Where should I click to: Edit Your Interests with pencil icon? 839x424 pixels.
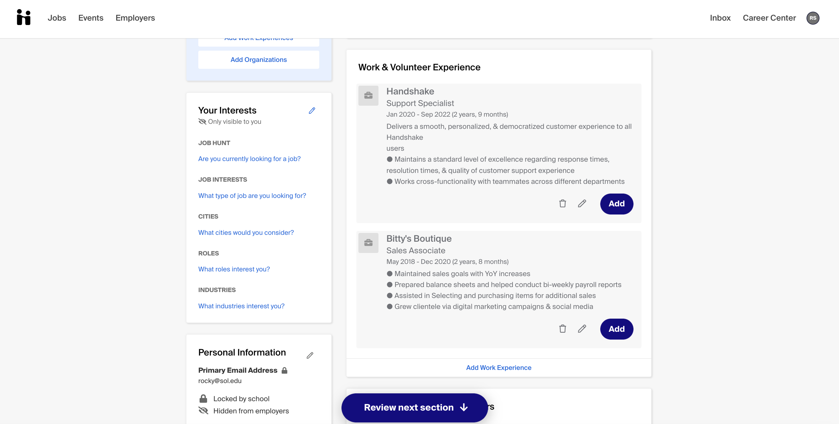coord(312,111)
